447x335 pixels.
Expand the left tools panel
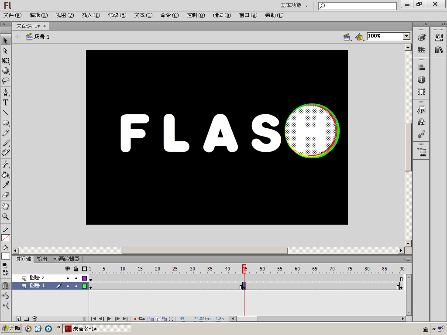(x=3, y=24)
